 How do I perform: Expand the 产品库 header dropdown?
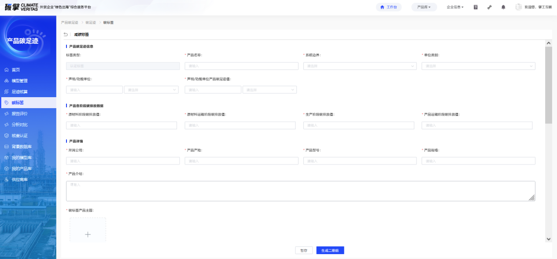click(x=424, y=7)
